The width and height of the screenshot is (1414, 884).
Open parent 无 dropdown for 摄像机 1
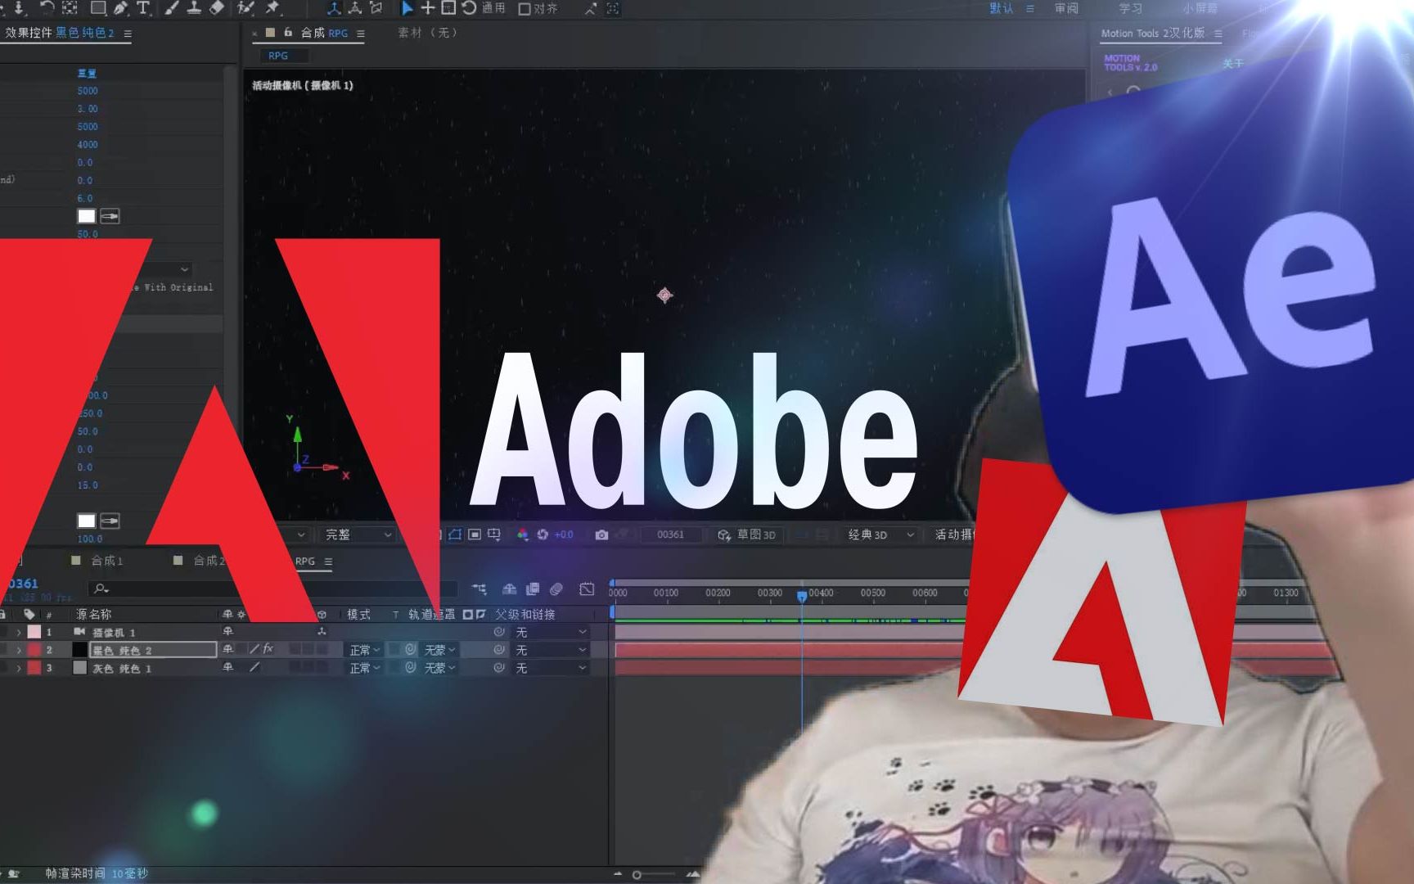coord(551,632)
